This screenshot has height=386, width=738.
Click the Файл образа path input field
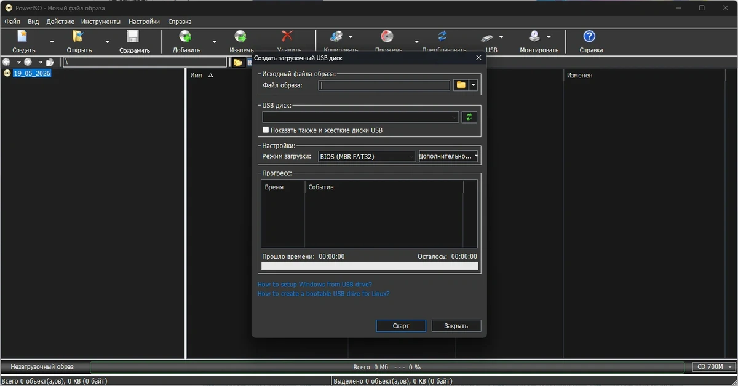point(384,85)
